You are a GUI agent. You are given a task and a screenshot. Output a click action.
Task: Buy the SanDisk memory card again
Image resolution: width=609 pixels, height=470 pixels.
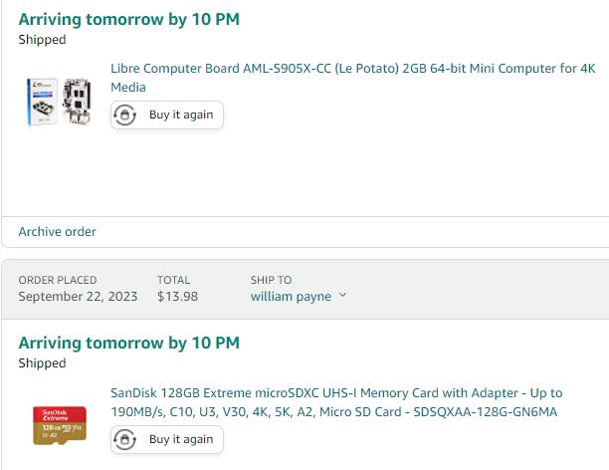167,440
